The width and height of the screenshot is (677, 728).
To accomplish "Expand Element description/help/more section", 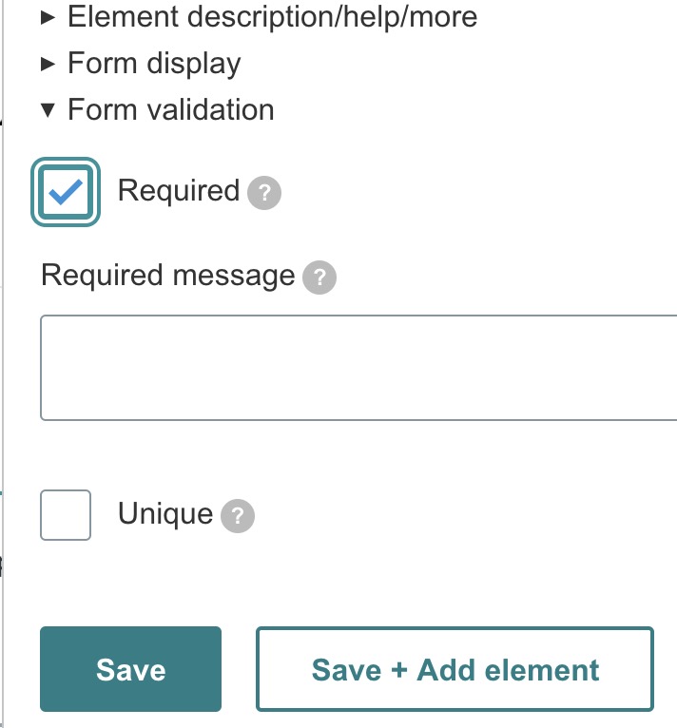I will coord(272,16).
